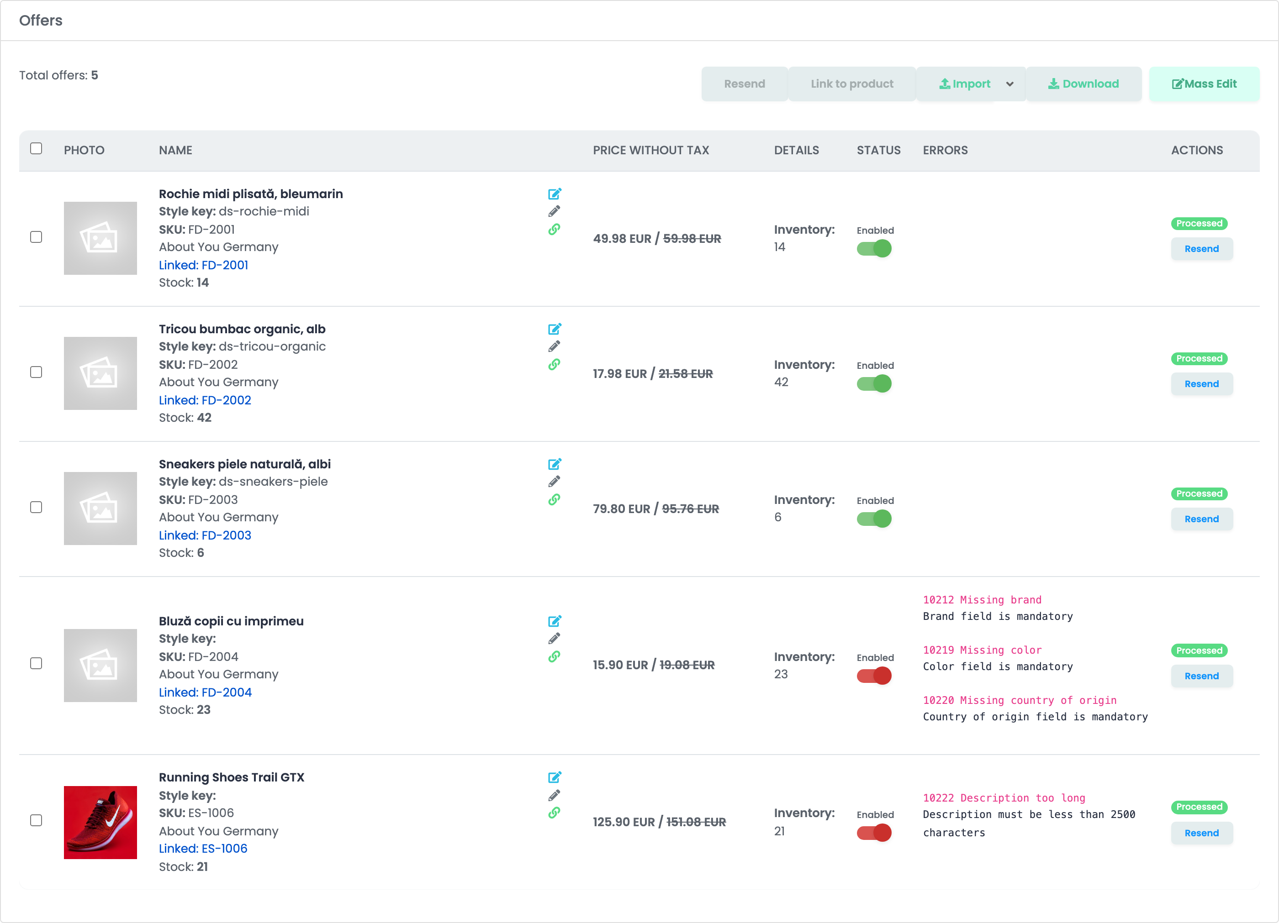Click link chain icon for Tricou bumbac organic
This screenshot has width=1279, height=923.
coord(555,365)
